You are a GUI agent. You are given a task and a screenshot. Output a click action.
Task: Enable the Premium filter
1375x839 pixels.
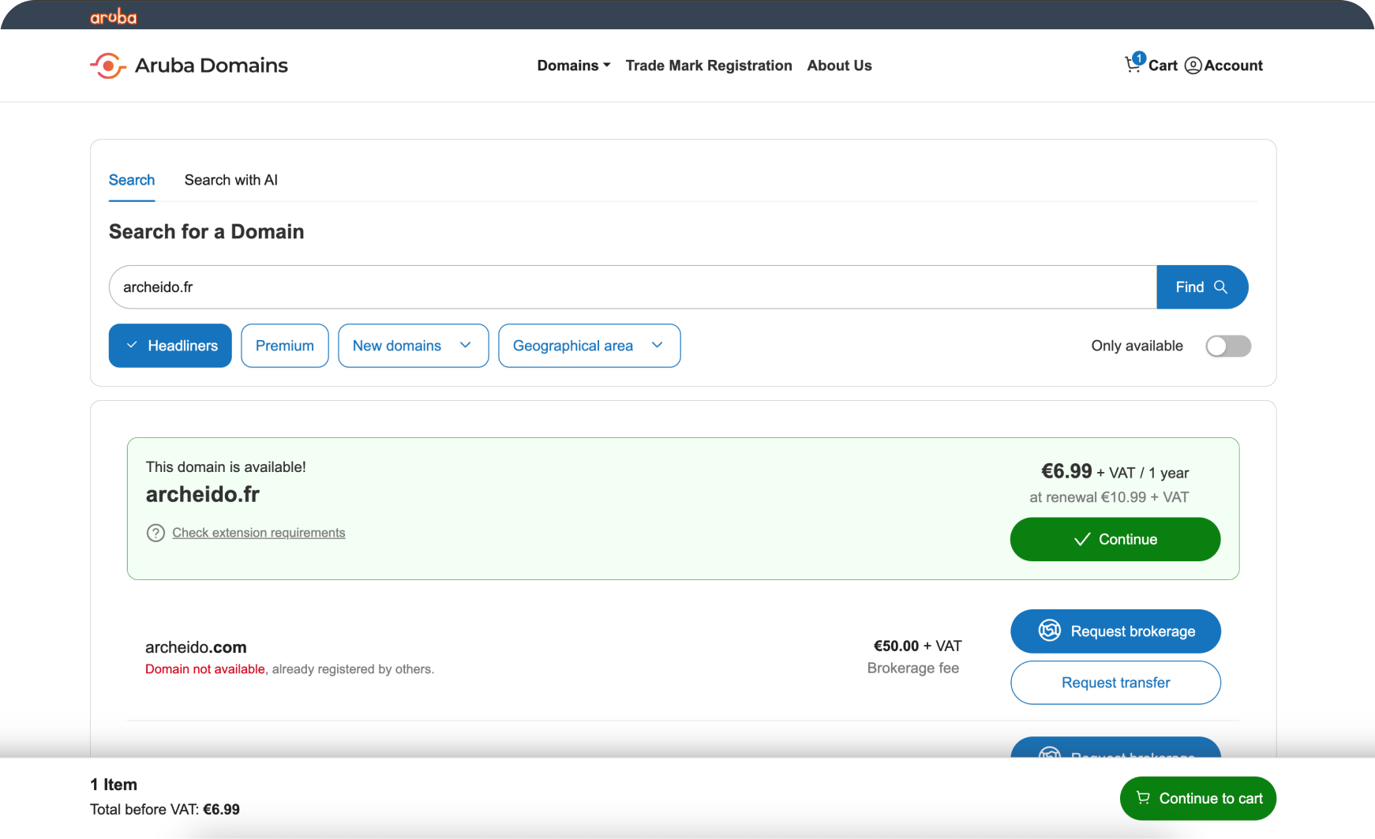tap(284, 346)
